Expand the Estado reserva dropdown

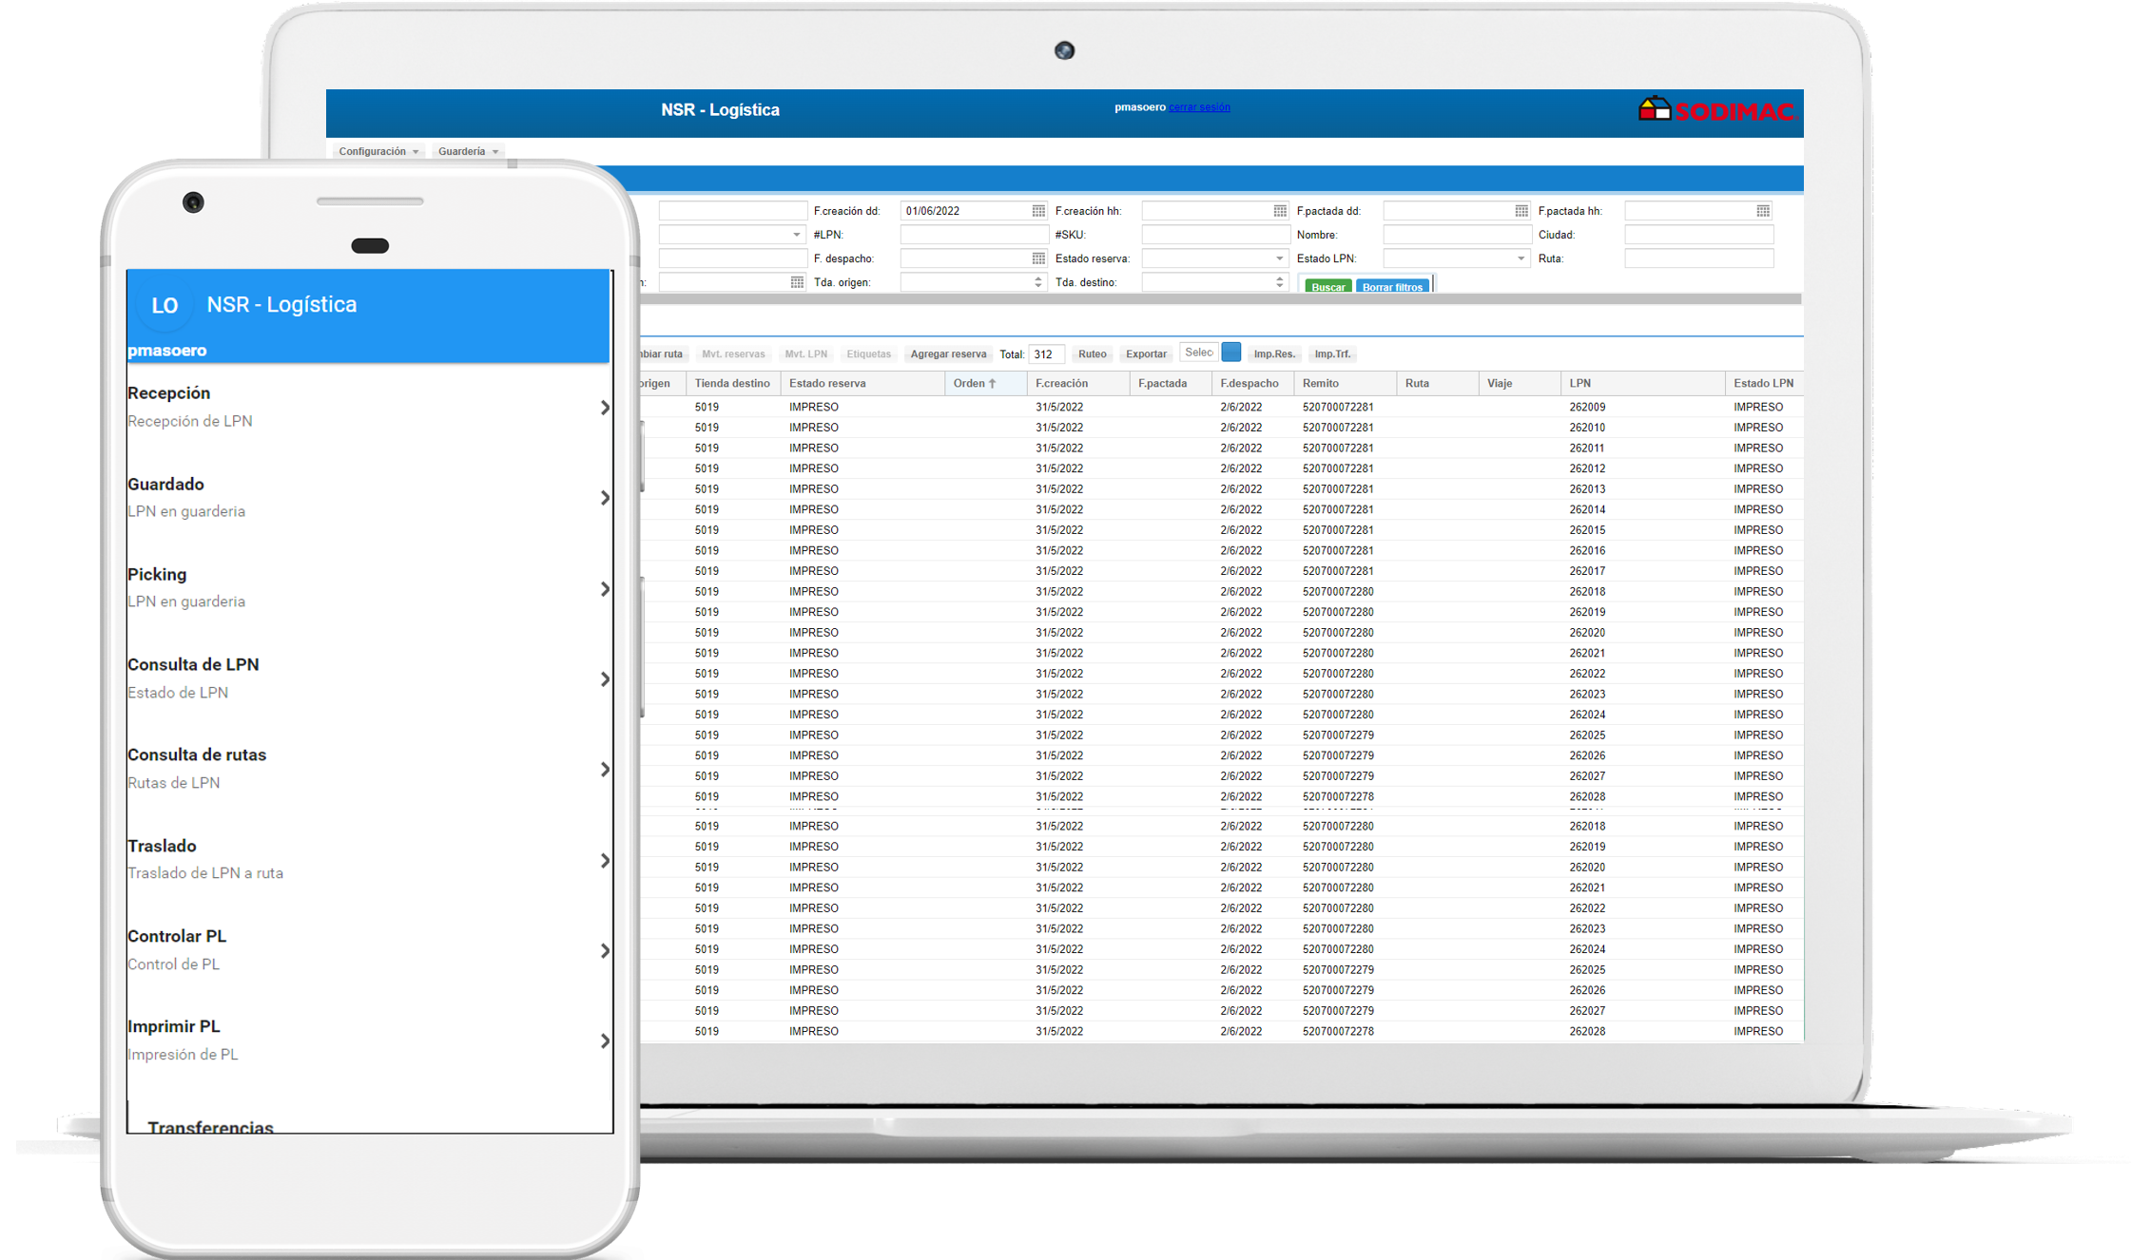1279,258
